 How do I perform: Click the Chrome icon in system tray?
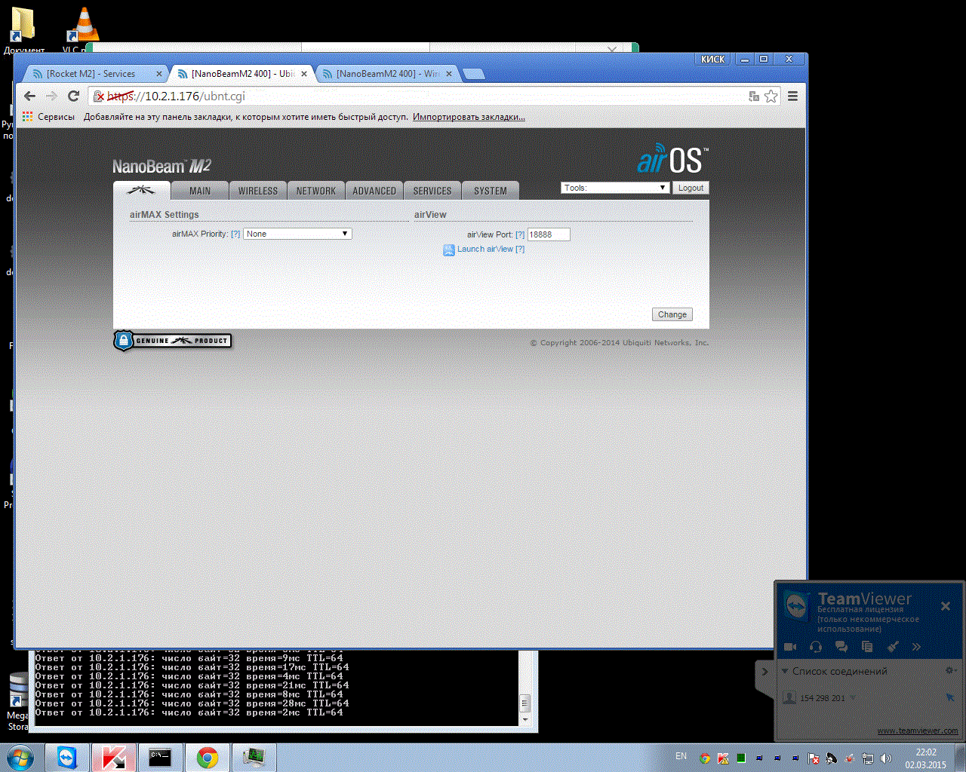[x=705, y=758]
